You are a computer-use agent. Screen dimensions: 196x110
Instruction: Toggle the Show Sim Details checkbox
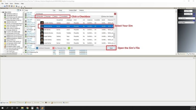[102, 17]
